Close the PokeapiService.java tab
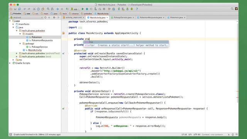The height and width of the screenshot is (139, 247). [x=133, y=17]
